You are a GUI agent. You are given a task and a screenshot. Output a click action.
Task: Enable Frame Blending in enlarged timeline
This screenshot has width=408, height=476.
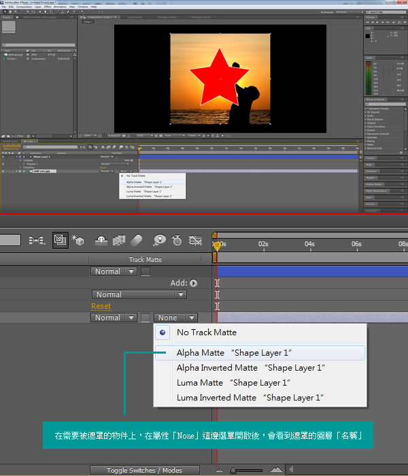[119, 241]
